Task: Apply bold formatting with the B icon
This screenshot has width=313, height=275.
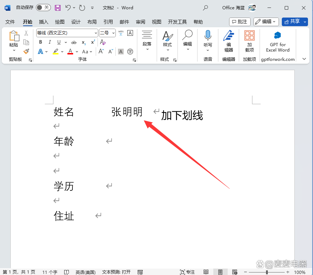Action: tap(41, 42)
